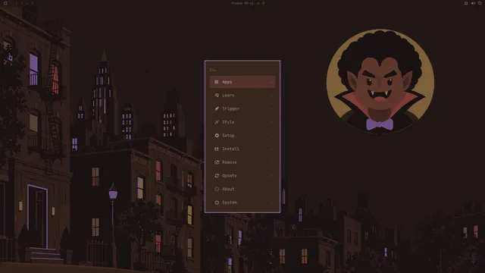Expand the Learn submenu arrow

(x=271, y=96)
